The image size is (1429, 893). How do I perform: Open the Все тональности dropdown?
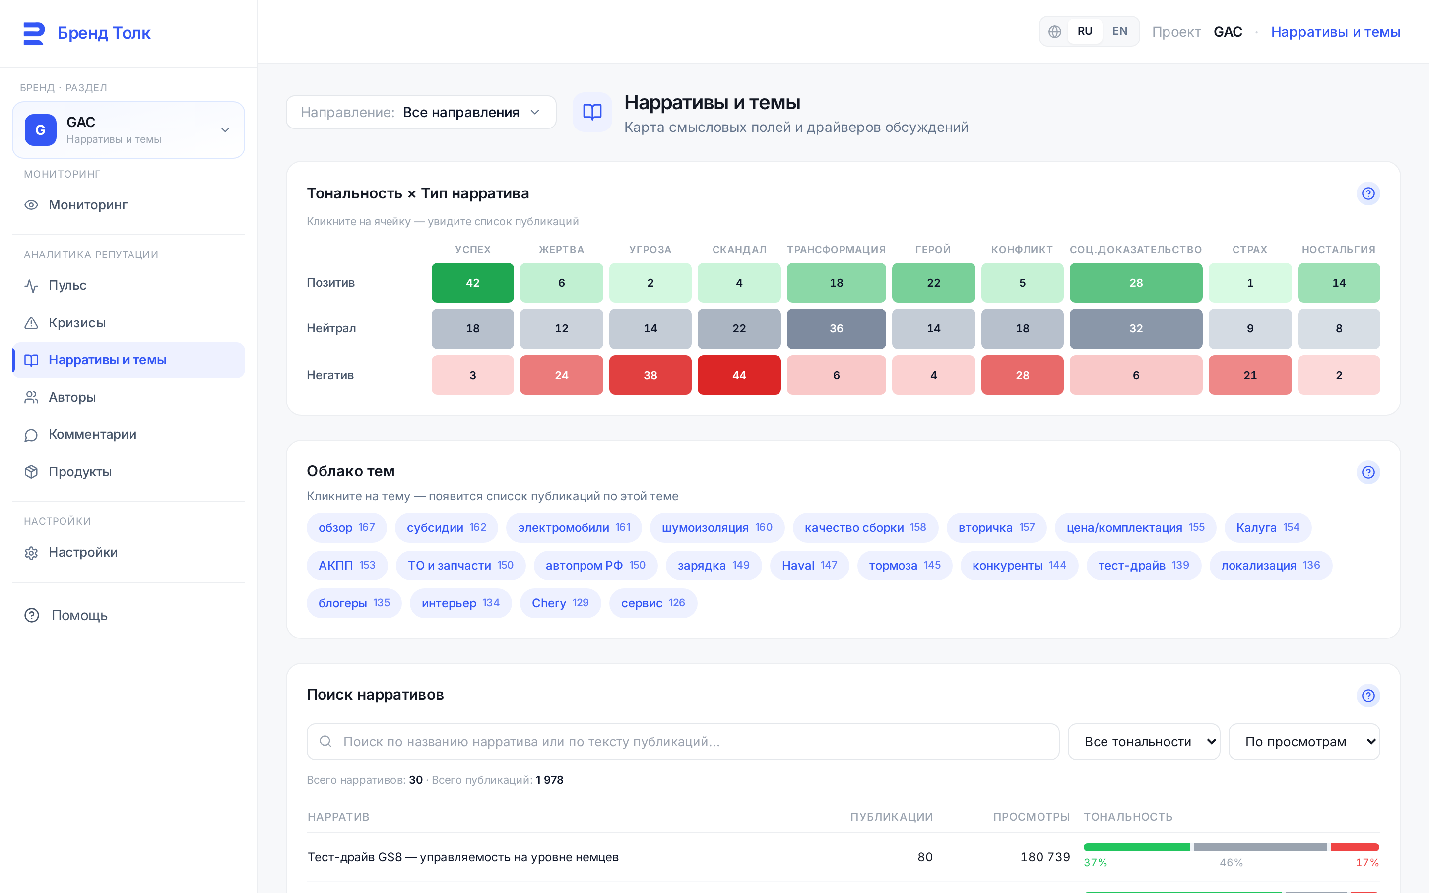pyautogui.click(x=1143, y=742)
